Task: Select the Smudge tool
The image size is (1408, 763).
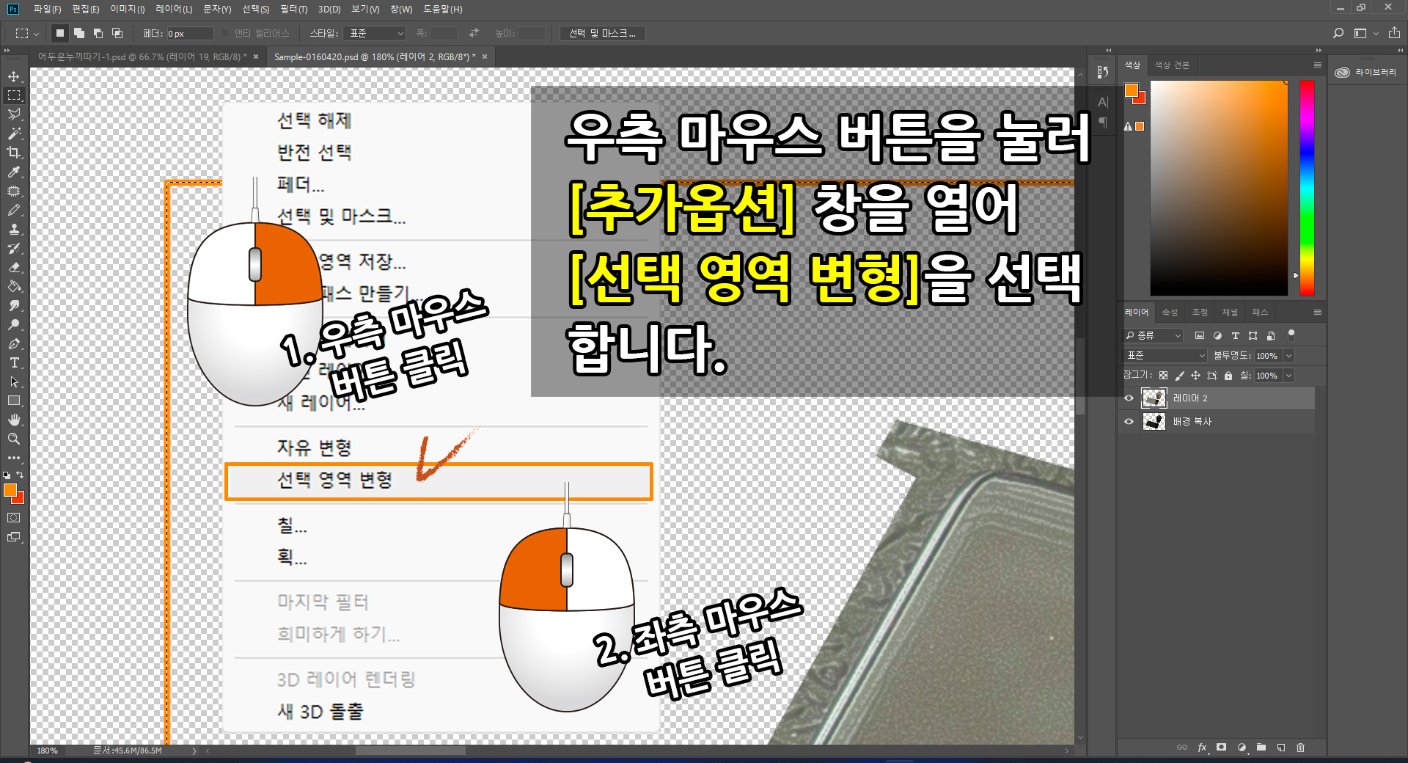Action: coord(14,305)
